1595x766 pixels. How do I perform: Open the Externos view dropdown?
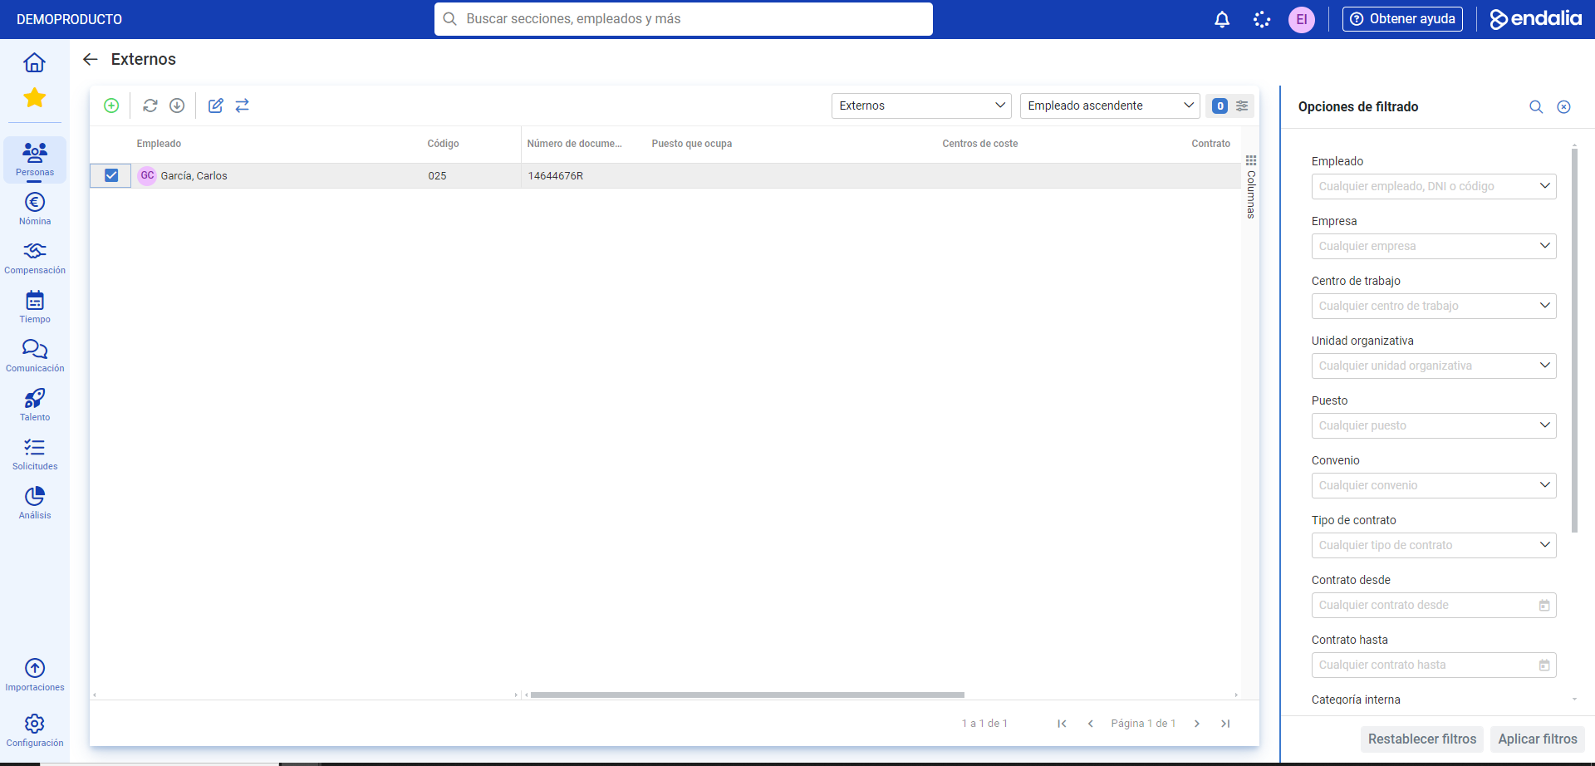[x=921, y=106]
